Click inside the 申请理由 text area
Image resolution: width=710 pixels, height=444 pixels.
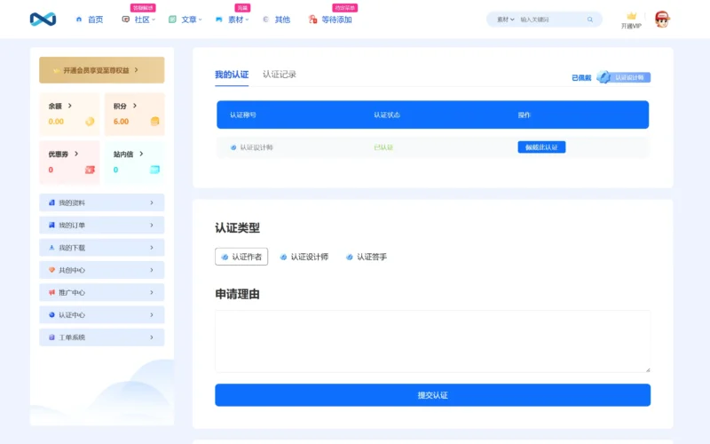click(432, 341)
